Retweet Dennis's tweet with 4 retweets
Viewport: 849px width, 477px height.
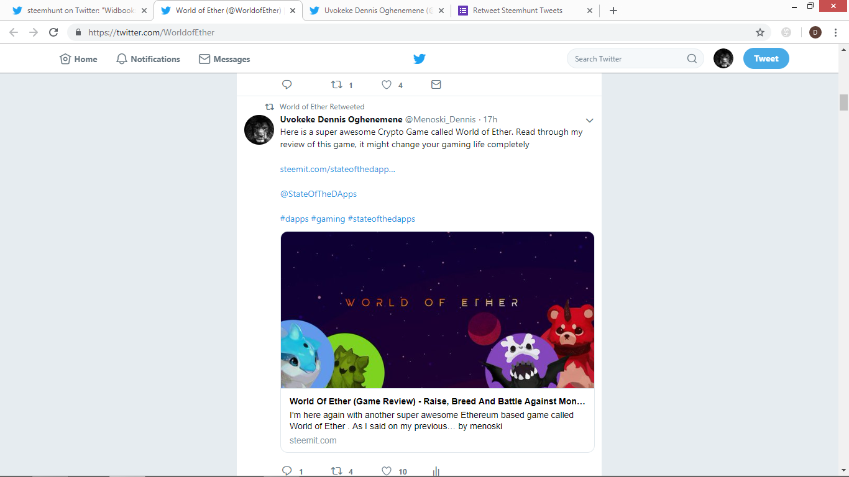click(342, 471)
